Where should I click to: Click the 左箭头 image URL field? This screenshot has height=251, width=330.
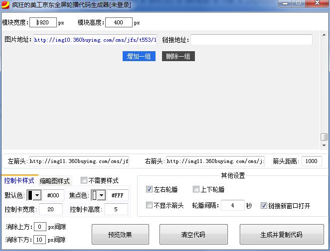coord(79,161)
